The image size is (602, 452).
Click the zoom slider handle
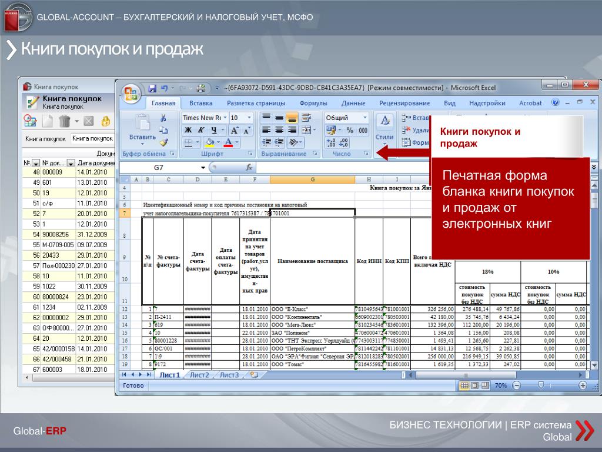541,385
